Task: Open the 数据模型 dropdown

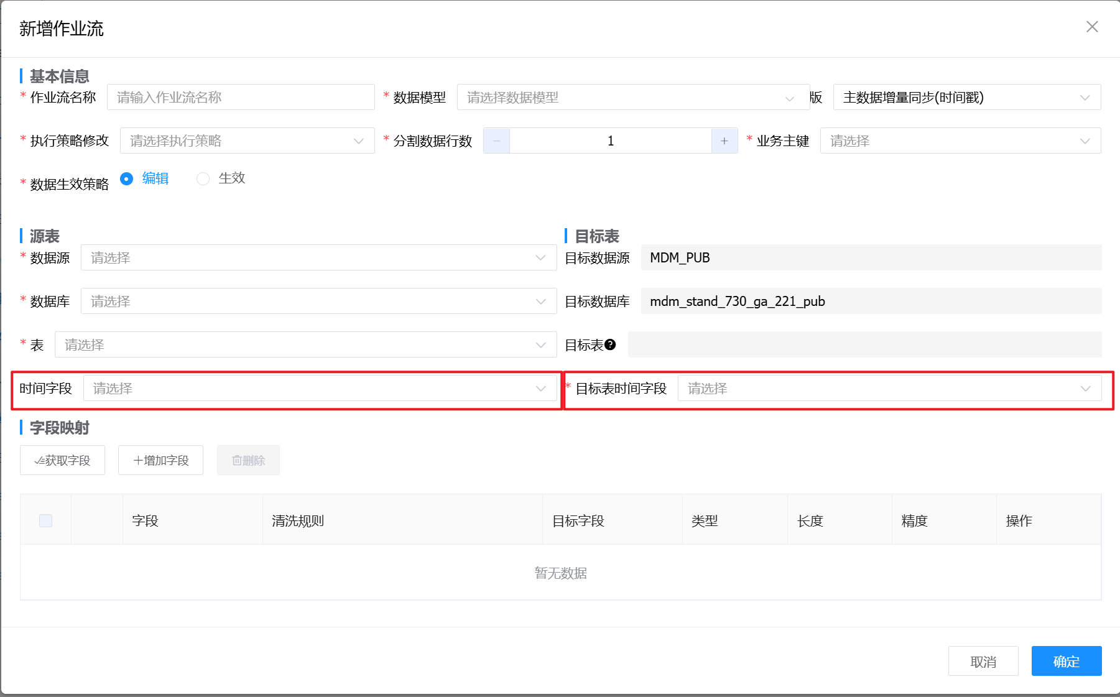Action: [x=632, y=98]
